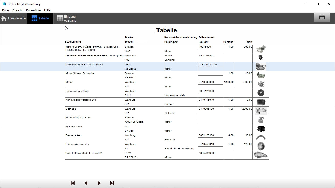
Task: Click the printer icon button
Action: [x=322, y=18]
